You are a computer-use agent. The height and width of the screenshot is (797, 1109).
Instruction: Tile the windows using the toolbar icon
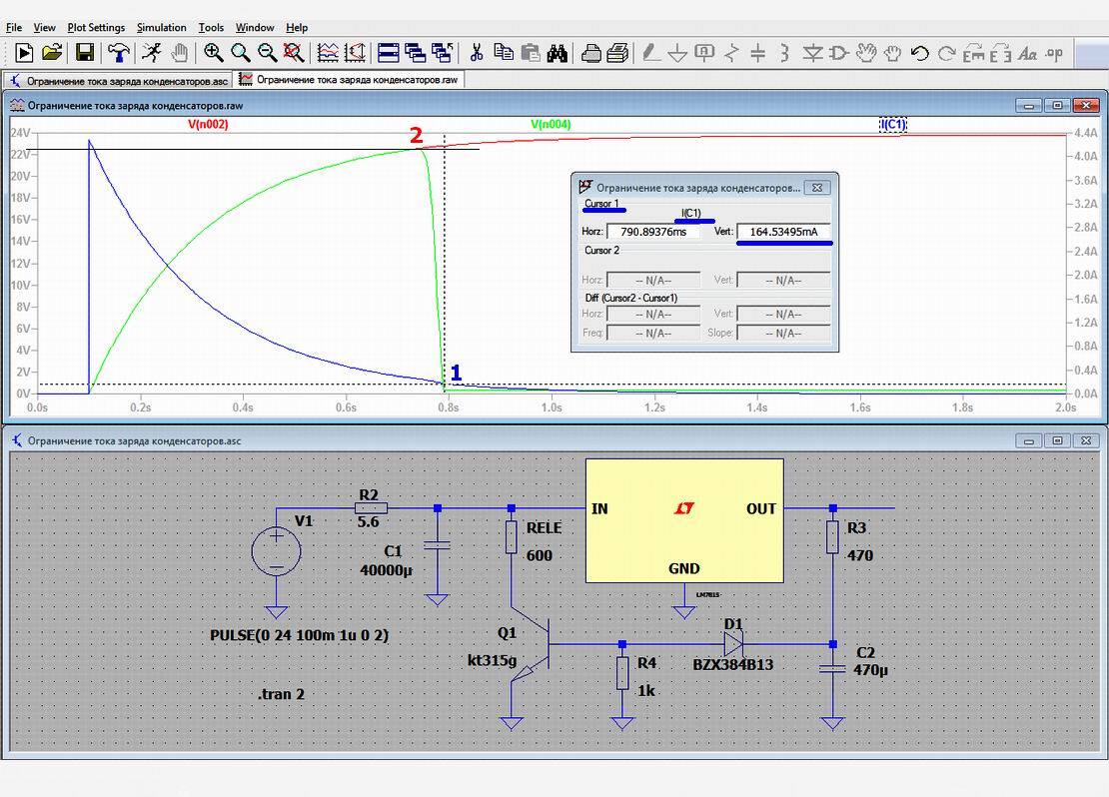pyautogui.click(x=389, y=52)
